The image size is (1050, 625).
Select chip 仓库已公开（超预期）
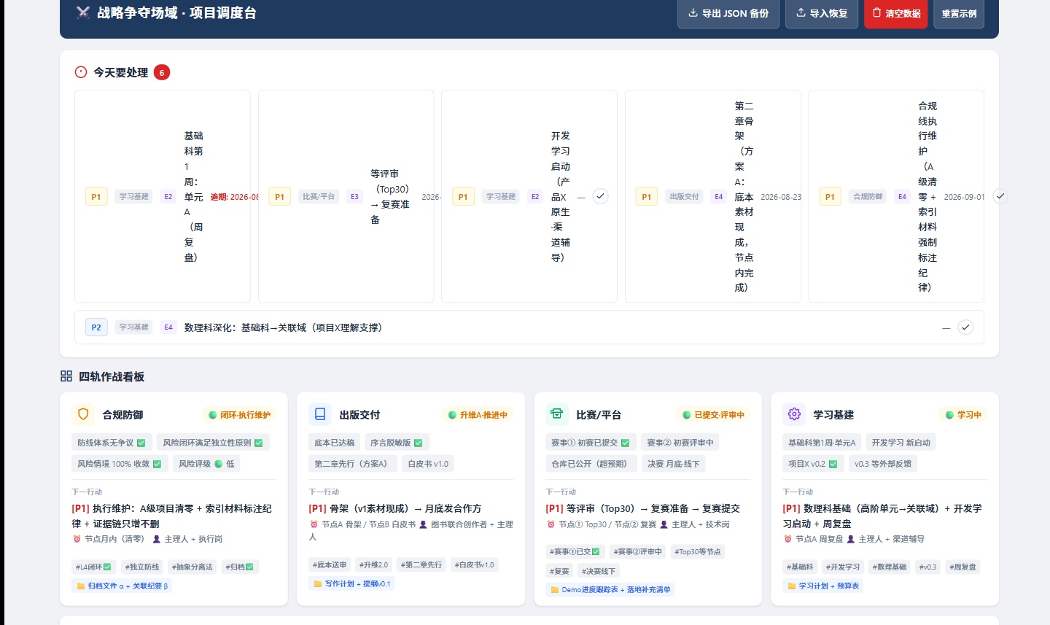(x=591, y=464)
